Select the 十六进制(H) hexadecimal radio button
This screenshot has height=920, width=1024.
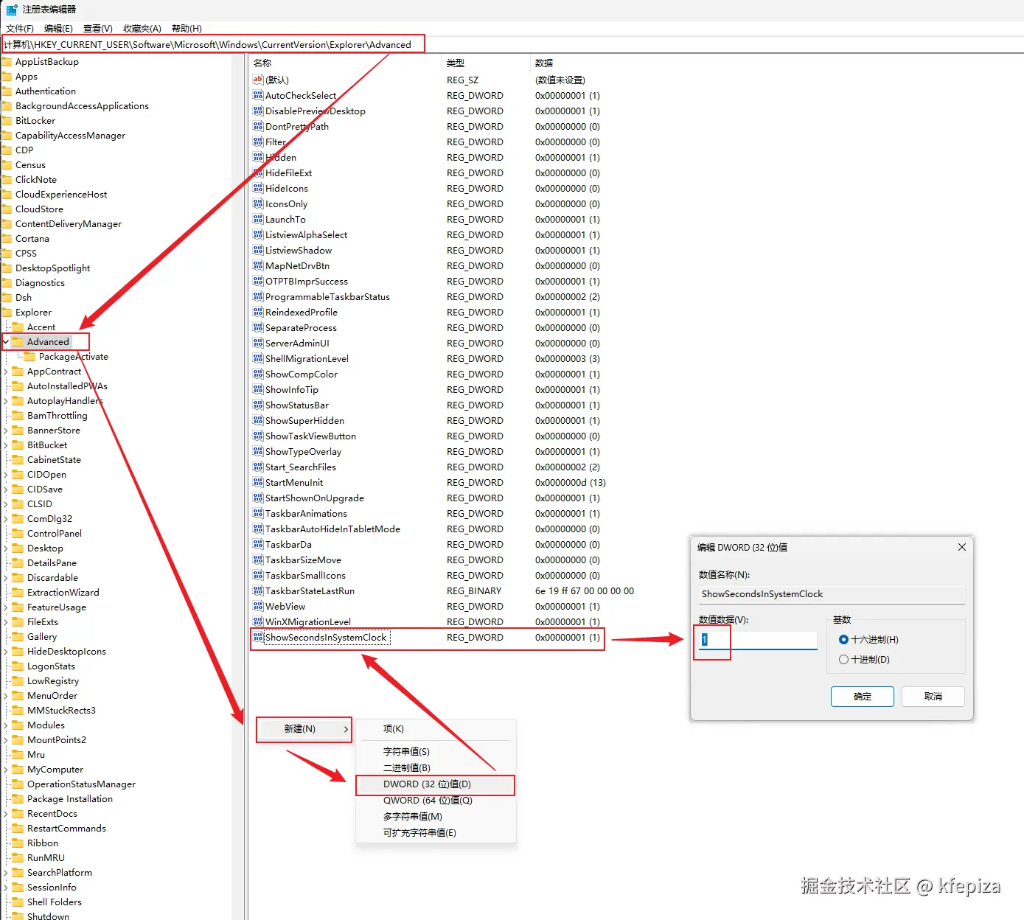point(843,640)
